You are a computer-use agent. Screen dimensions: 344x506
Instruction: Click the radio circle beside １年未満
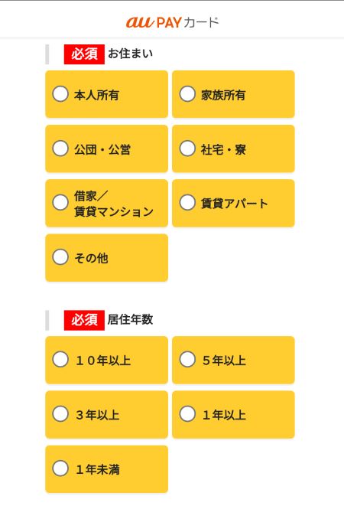(x=60, y=468)
